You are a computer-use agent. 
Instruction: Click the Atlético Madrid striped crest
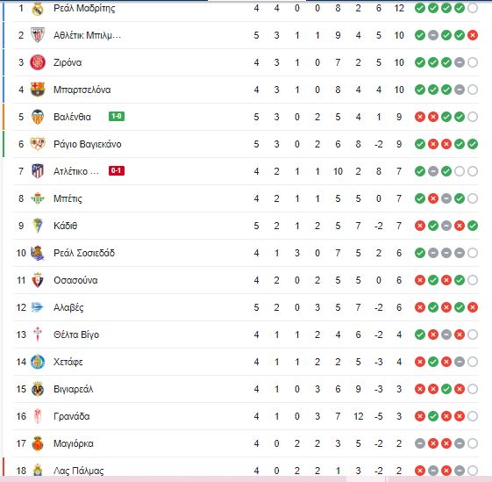pos(38,171)
